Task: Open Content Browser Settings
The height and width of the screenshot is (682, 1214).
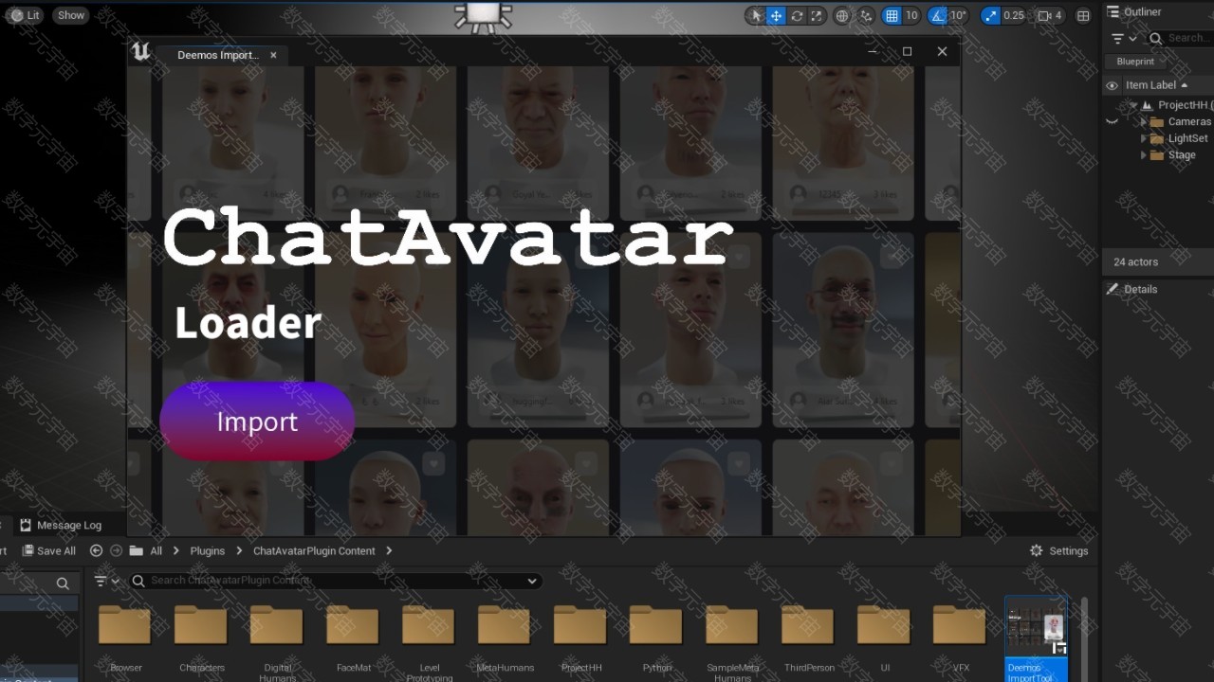Action: (x=1058, y=550)
